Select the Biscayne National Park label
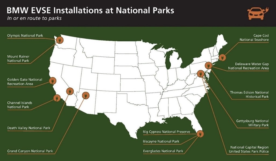 [161, 141]
